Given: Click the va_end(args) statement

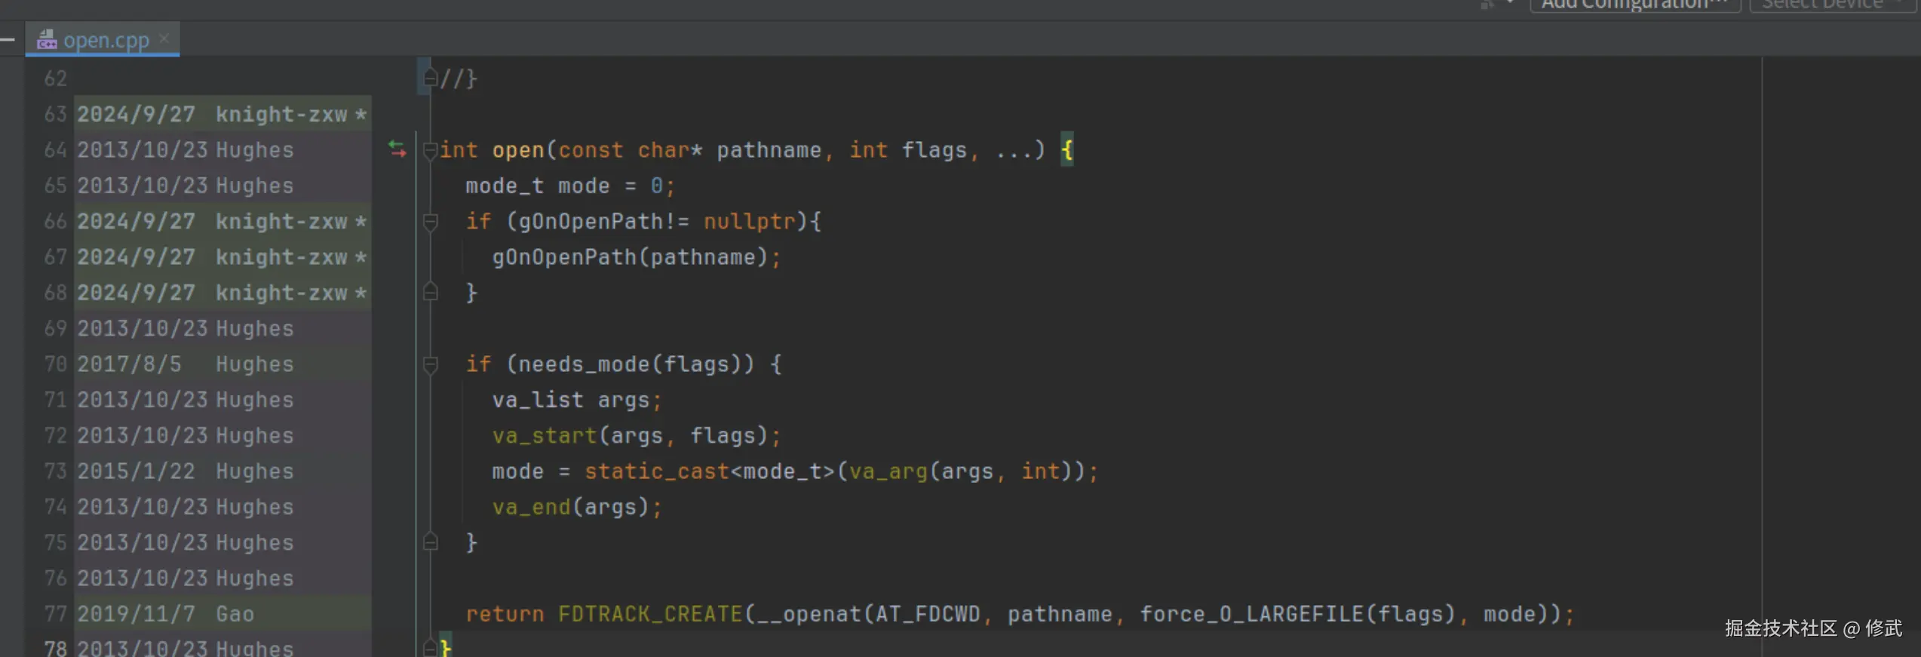Looking at the screenshot, I should click(x=577, y=507).
